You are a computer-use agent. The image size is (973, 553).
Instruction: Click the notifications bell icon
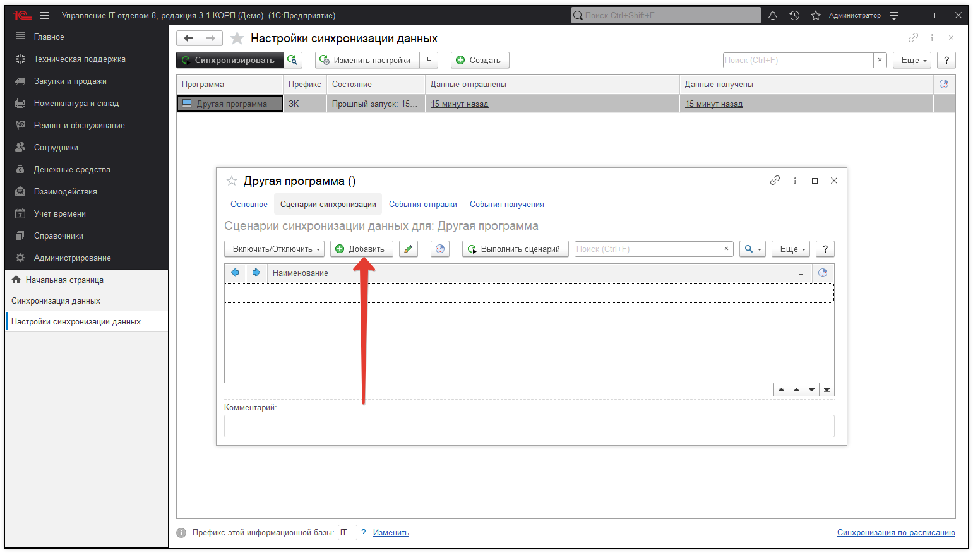(x=772, y=15)
